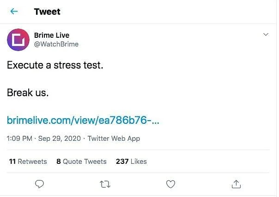
Task: Expand the tweet options chevron
Action: click(266, 35)
